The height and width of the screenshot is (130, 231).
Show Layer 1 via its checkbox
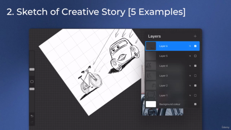coord(195,95)
